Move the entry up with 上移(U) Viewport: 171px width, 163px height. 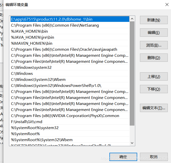154,76
